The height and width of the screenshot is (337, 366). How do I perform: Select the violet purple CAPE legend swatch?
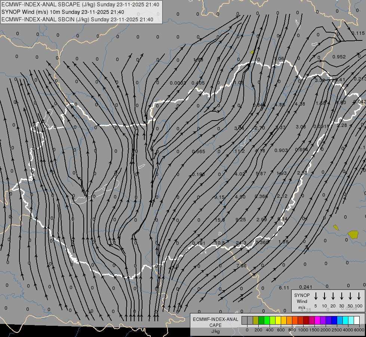(323, 321)
